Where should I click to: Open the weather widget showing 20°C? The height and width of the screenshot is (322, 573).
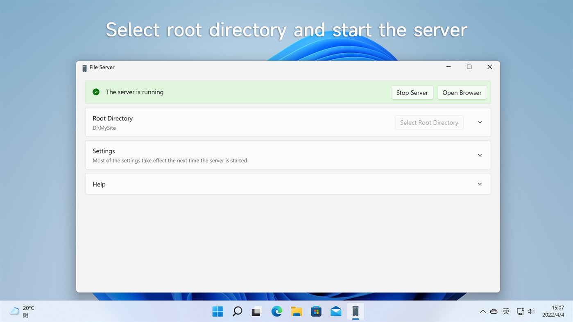coord(23,311)
